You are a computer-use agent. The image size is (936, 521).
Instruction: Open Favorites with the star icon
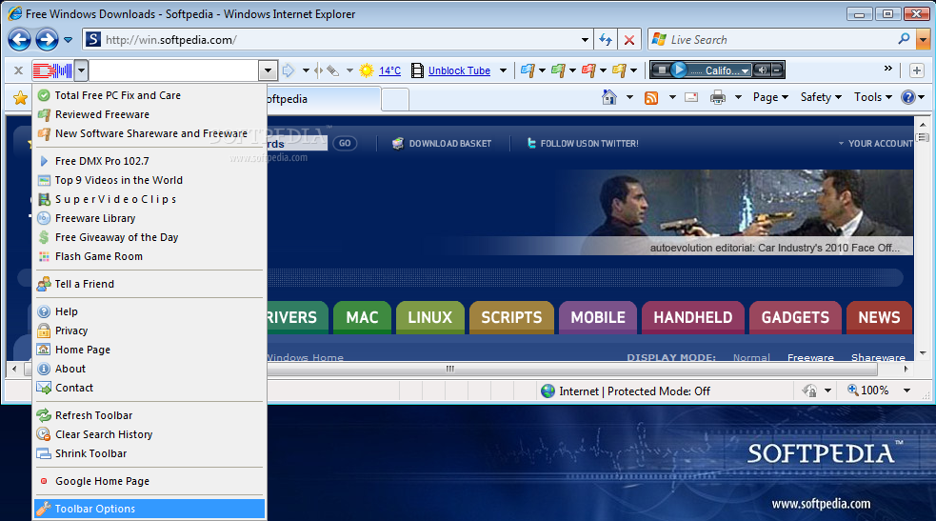click(20, 97)
